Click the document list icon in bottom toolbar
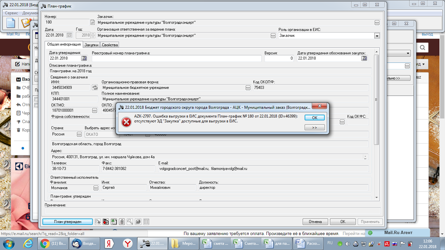445x250 pixels. pos(146,222)
